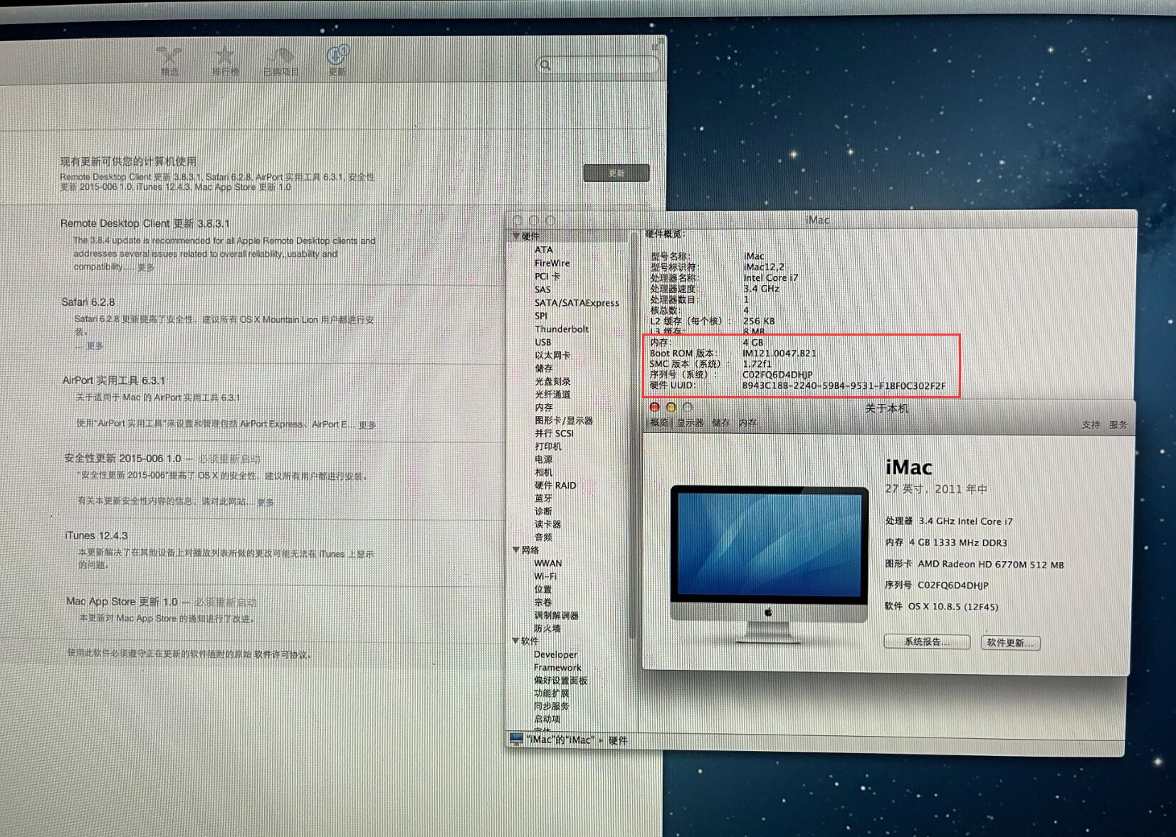Image resolution: width=1176 pixels, height=837 pixels.
Task: Select 读卡器 in the sidebar
Action: tap(548, 524)
